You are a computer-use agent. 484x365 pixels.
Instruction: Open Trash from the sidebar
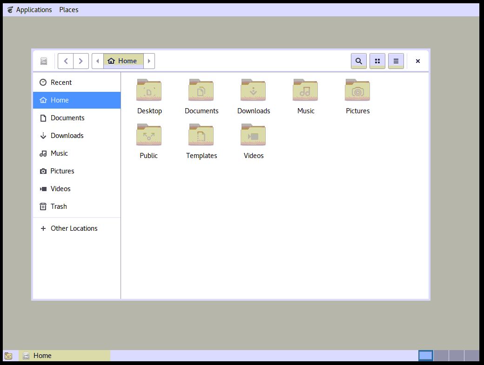pyautogui.click(x=76, y=207)
